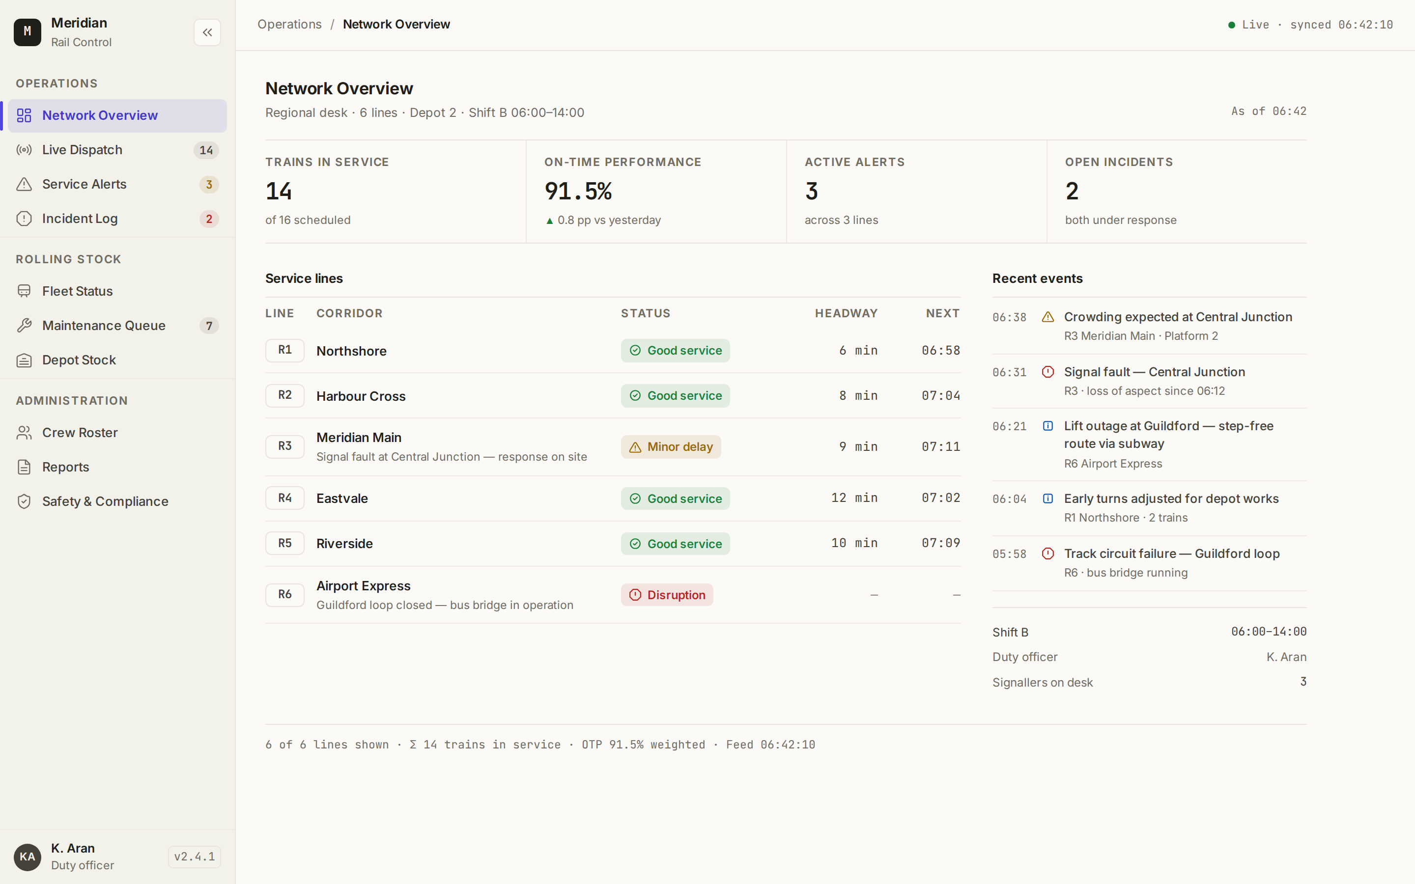Open Service Alerts in the sidebar
Screen dimensions: 1415x884
point(117,184)
